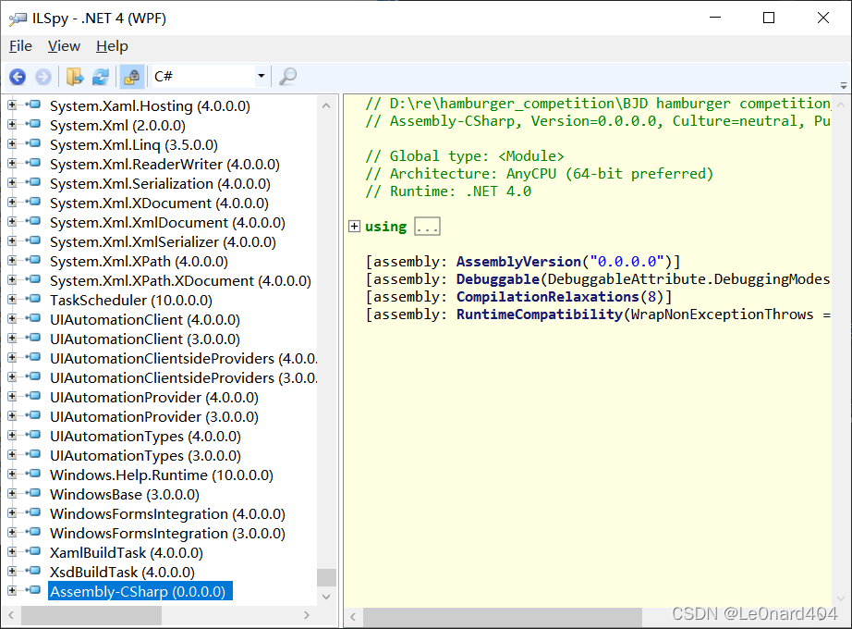Select Assembly-CSharp (0.0.0.0) assembly
852x629 pixels.
(140, 591)
